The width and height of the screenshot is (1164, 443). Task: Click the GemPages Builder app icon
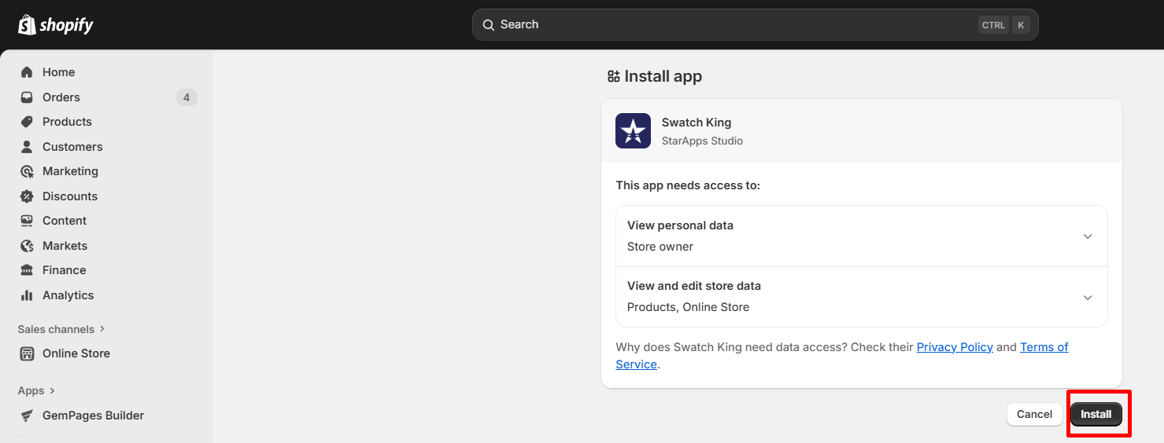27,416
